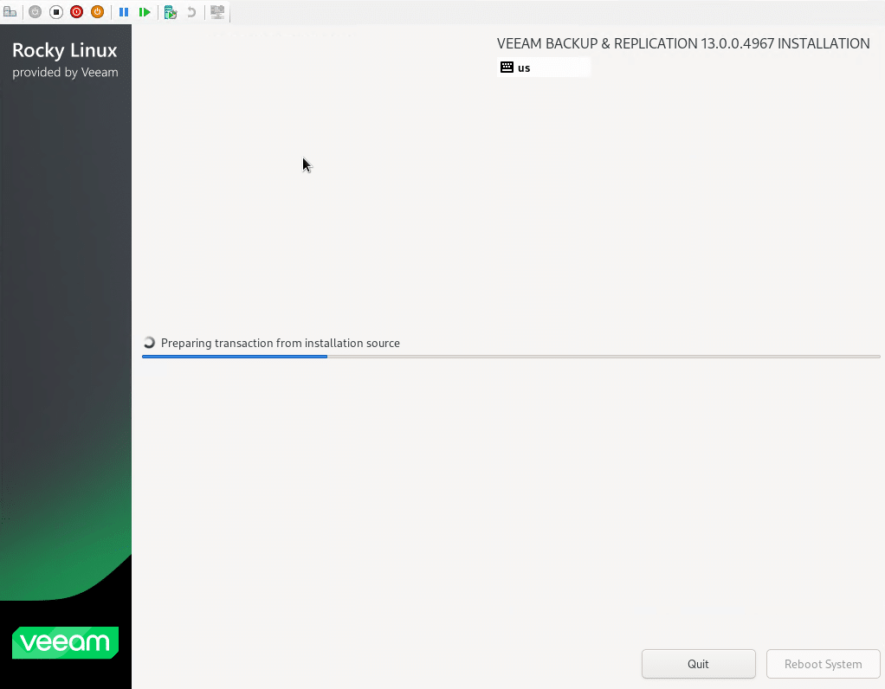This screenshot has height=689, width=885.
Task: Click the spinning progress indicator
Action: 150,343
